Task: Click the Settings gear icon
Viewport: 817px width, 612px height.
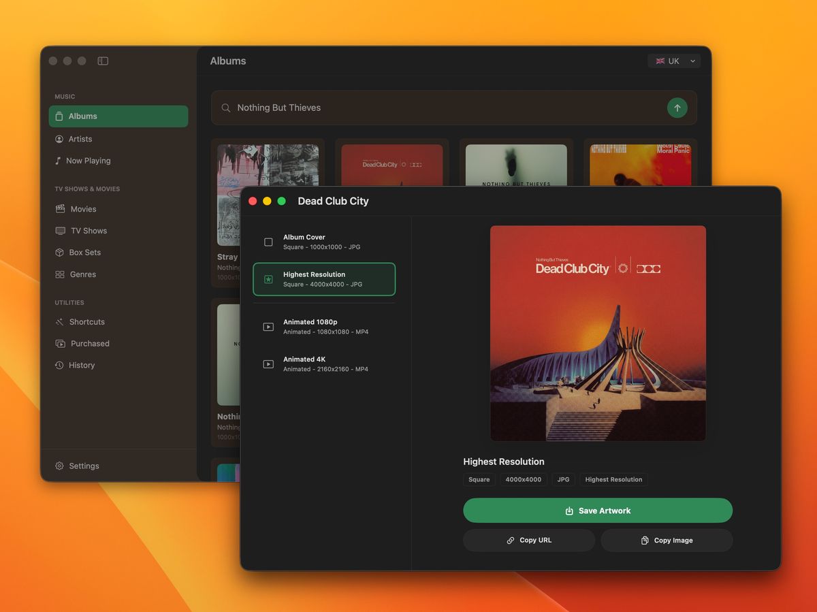Action: (59, 466)
